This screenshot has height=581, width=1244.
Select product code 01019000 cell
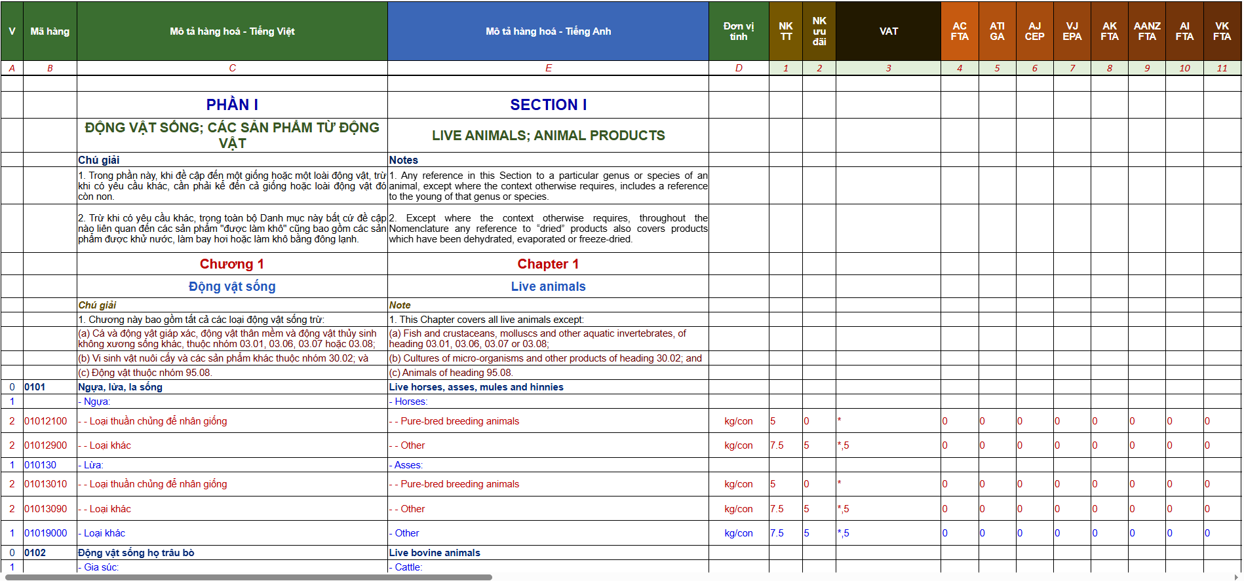pos(50,533)
